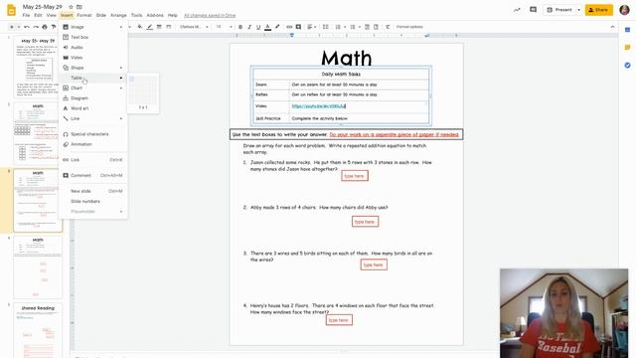The height and width of the screenshot is (358, 636).
Task: Collapse the toolbar with the up chevron
Action: [x=612, y=27]
